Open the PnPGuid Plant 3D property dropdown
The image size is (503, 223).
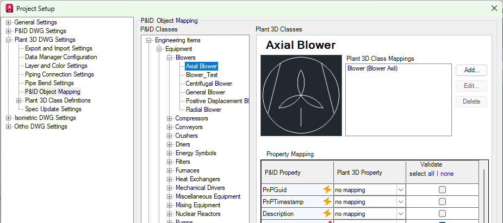coord(401,190)
